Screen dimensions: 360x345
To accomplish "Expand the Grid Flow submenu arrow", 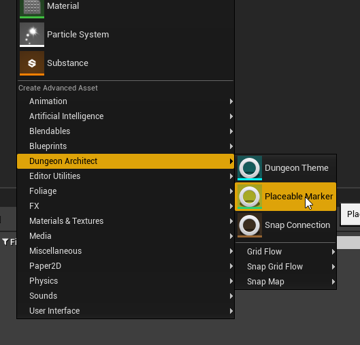I will [x=333, y=252].
